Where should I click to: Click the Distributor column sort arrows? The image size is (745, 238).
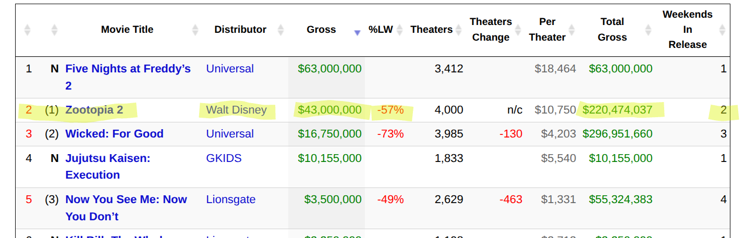(x=280, y=30)
